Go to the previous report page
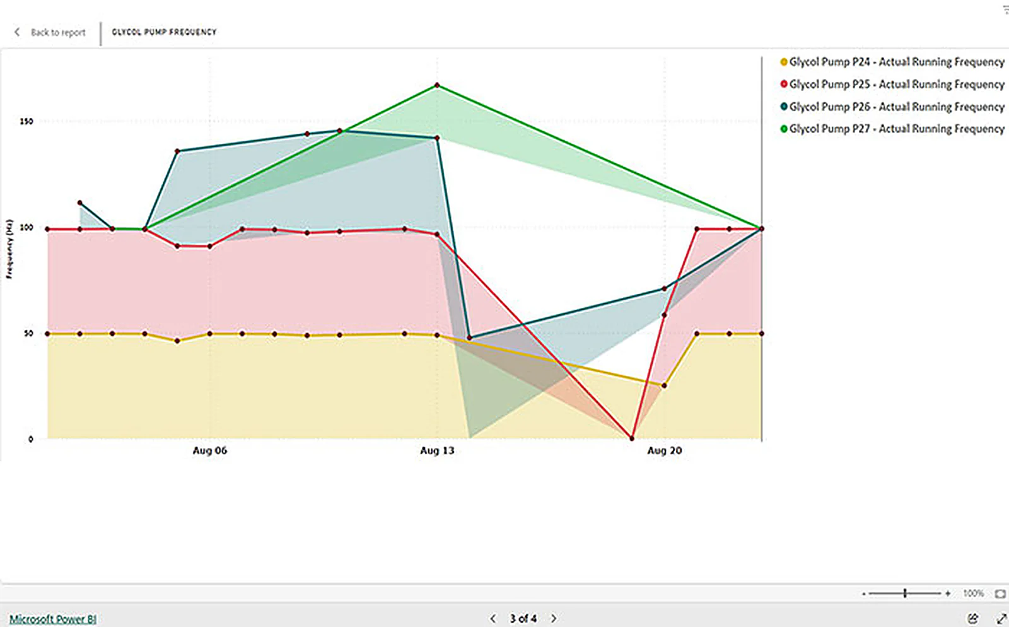 click(x=493, y=618)
